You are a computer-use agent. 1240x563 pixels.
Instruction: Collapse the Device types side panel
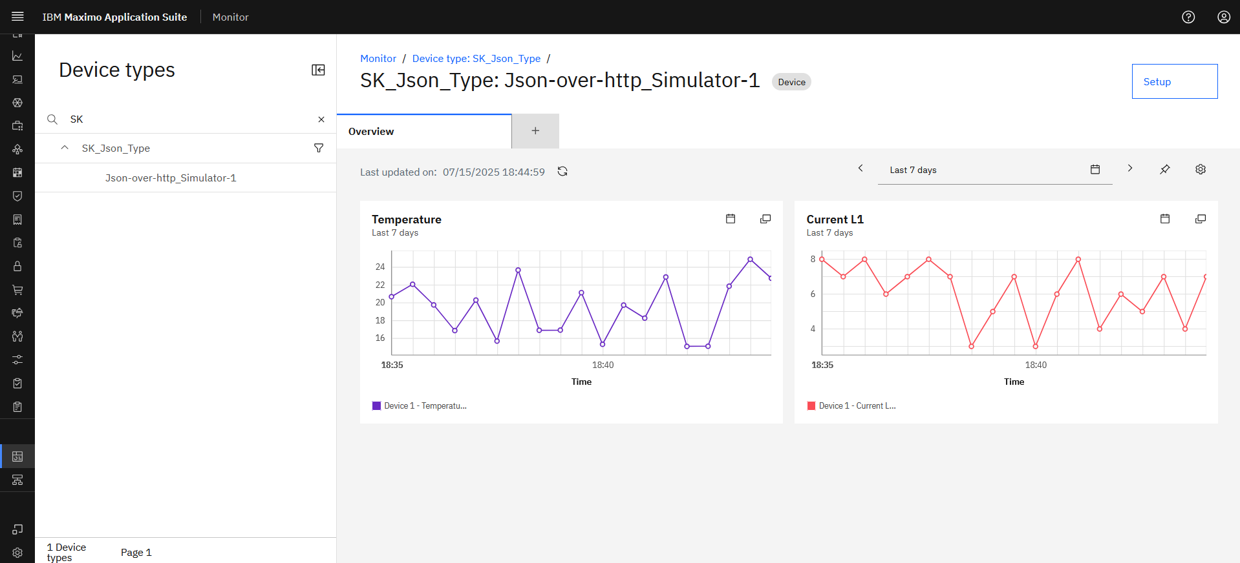coord(318,70)
